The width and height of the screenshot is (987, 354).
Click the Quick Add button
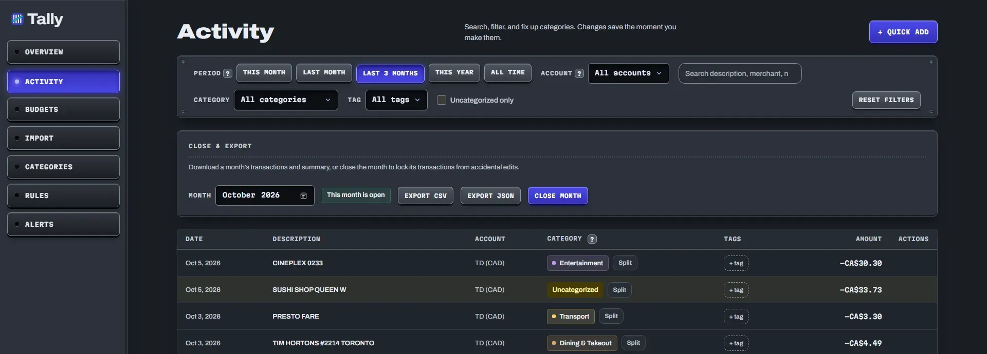point(903,32)
